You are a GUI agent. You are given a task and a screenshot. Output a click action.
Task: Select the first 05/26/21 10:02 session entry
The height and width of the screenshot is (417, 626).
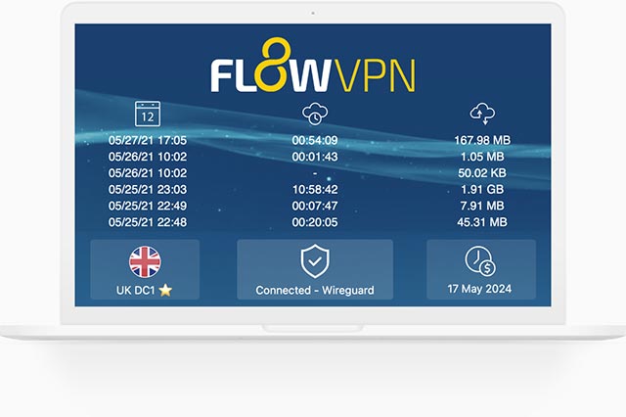click(148, 157)
